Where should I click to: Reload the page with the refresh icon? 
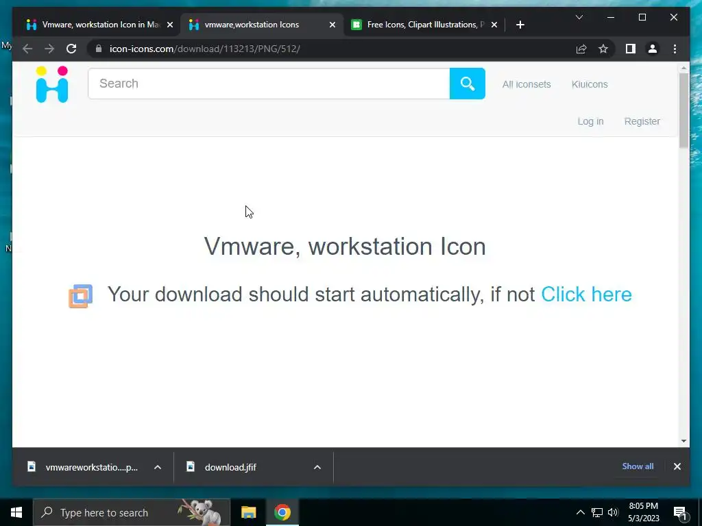tap(71, 49)
